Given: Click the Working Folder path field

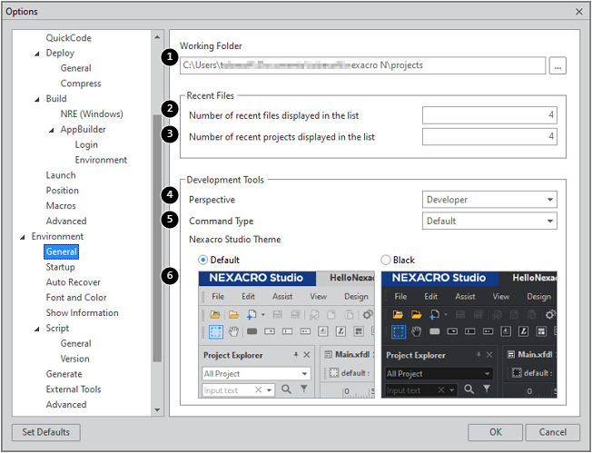Looking at the screenshot, I should (x=361, y=65).
